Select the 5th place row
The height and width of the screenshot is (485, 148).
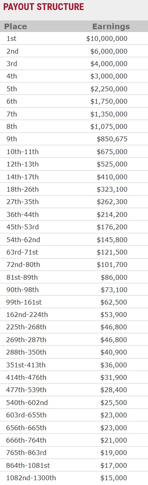tap(74, 89)
